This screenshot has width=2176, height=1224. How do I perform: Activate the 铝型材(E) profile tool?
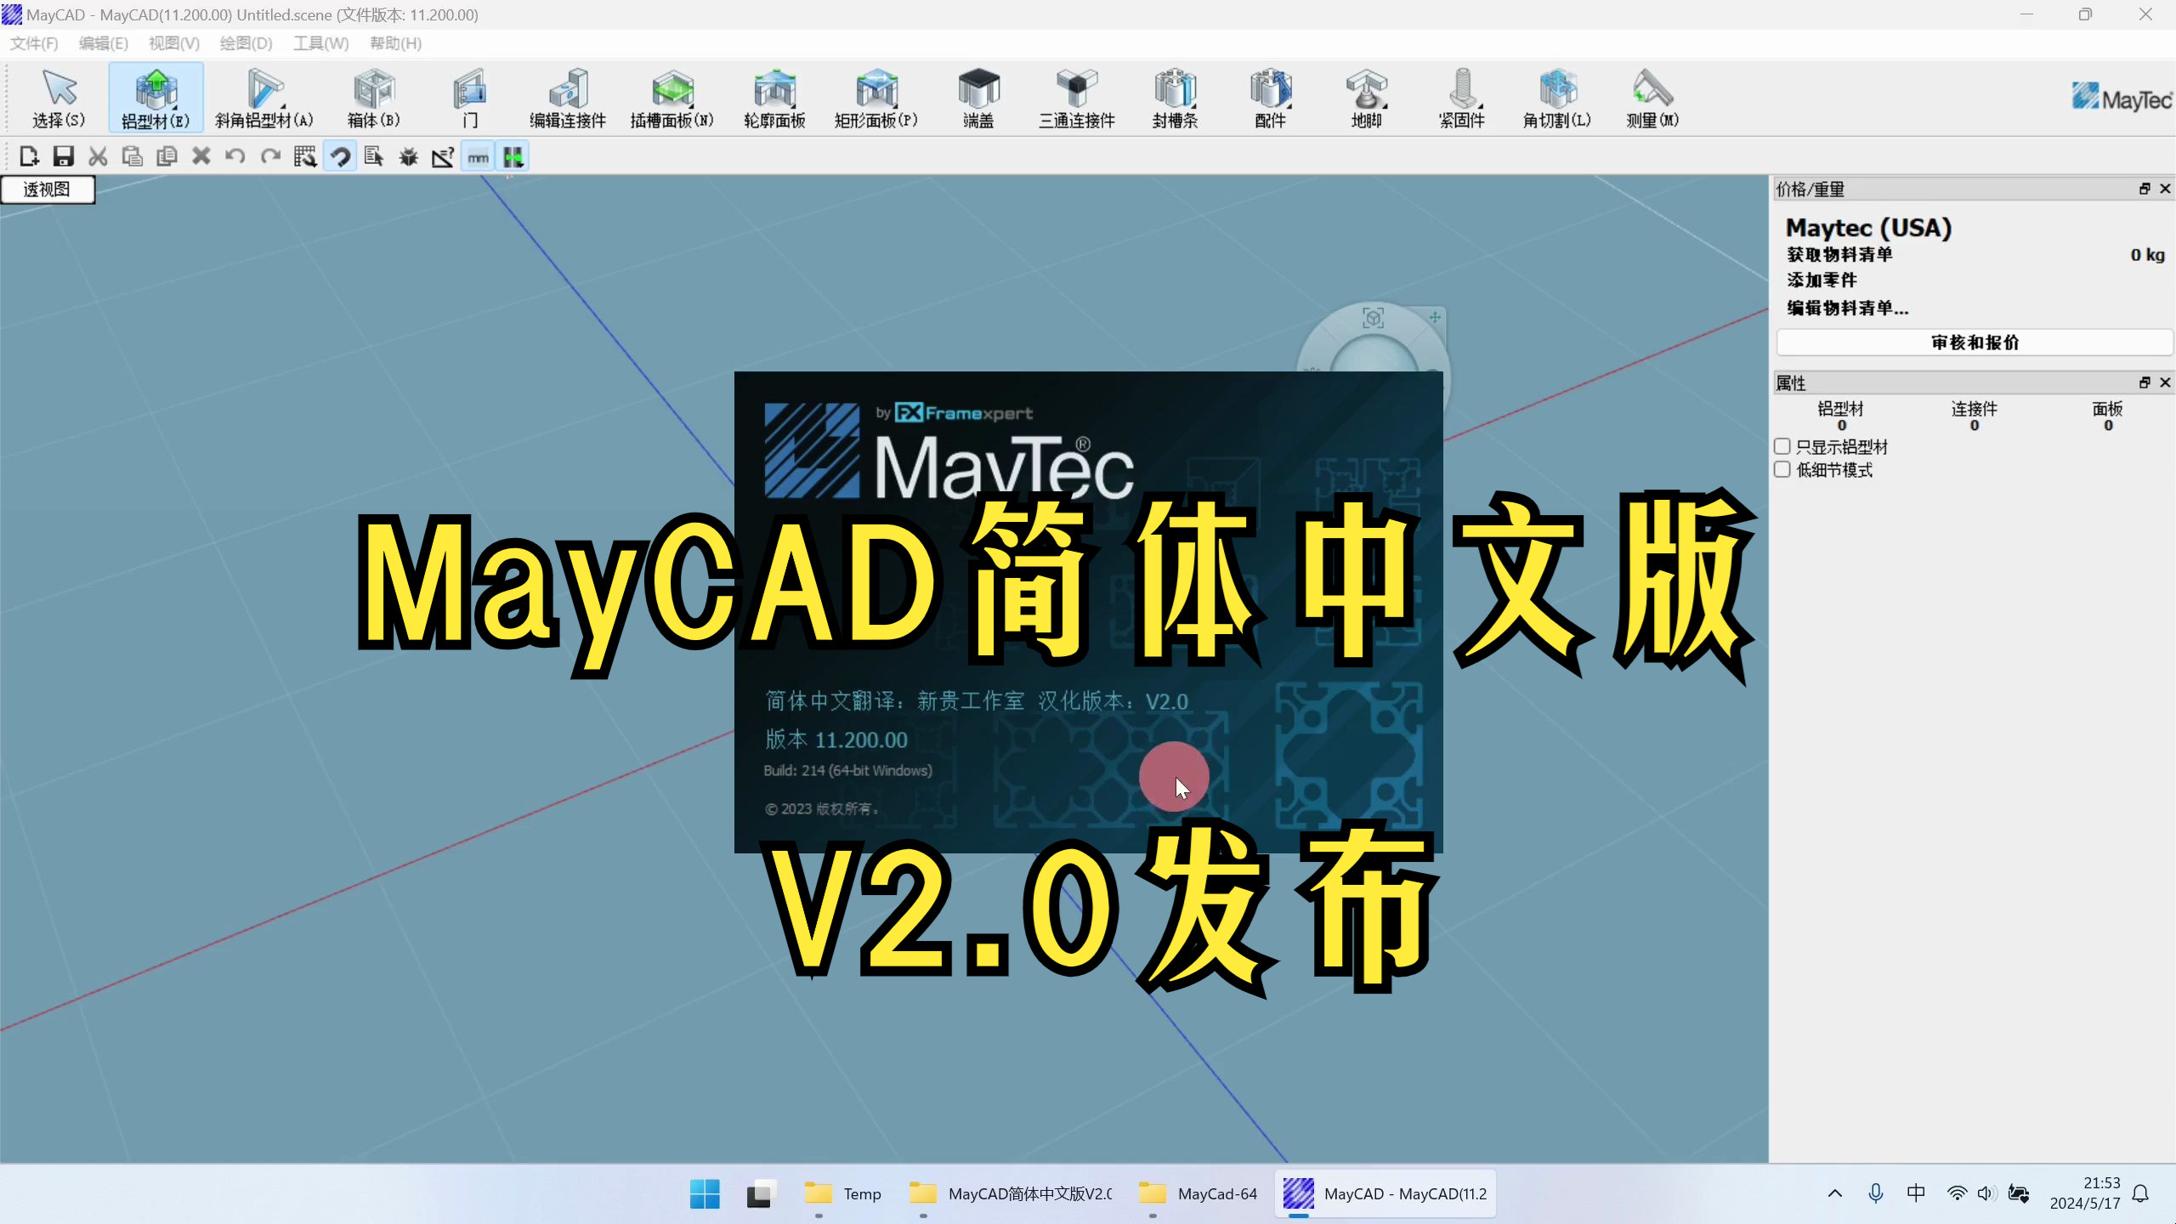[156, 98]
